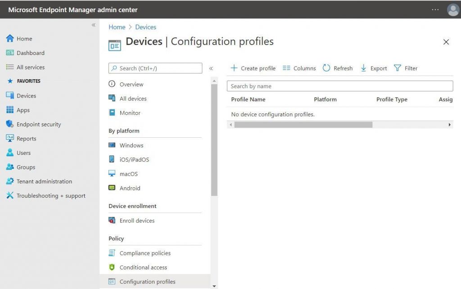Collapse the left navigation pane

tap(94, 25)
